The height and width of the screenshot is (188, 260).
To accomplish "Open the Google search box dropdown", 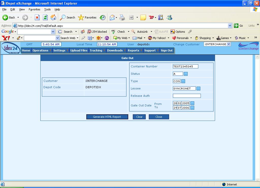I will (53, 32).
